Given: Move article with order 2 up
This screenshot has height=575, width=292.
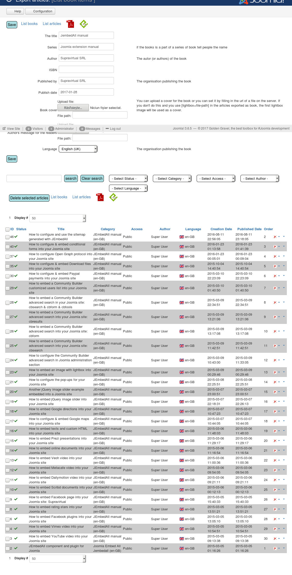Looking at the screenshot, I should 279,237.
